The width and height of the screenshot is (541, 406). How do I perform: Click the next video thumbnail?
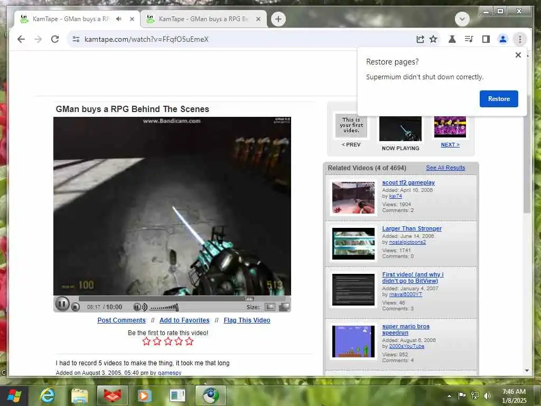click(450, 126)
